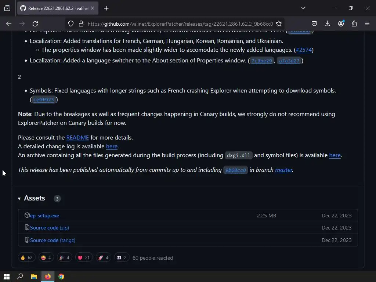Screen dimensions: 376x282
Task: Click the Firefox View icon in the tab strip
Action: (x=7, y=8)
